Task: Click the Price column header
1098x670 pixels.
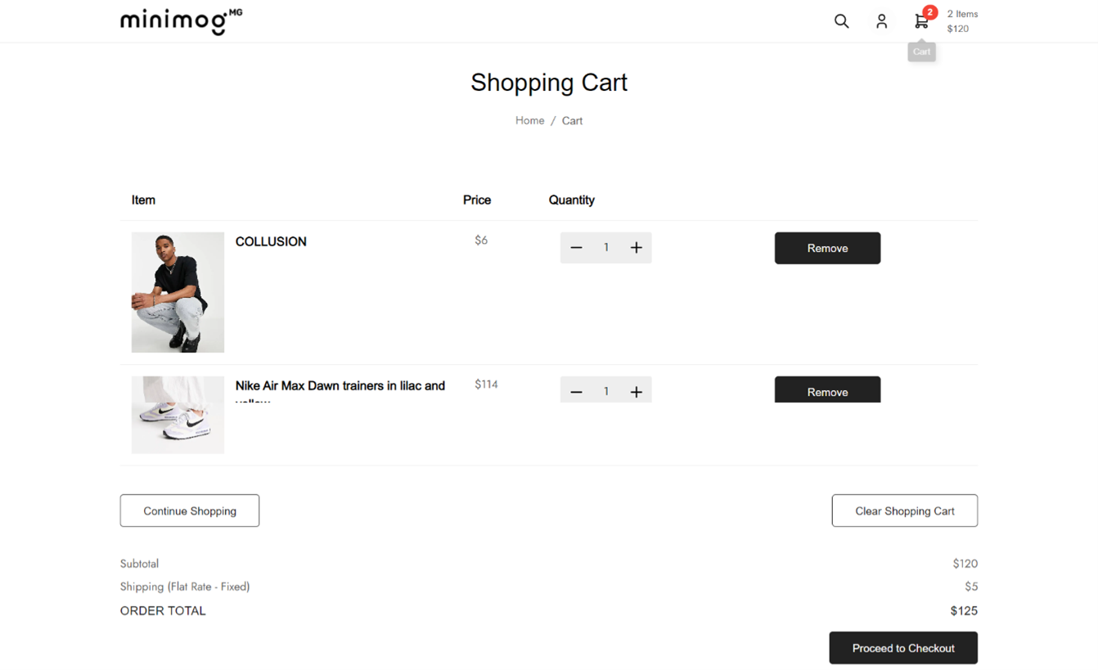Action: tap(477, 200)
